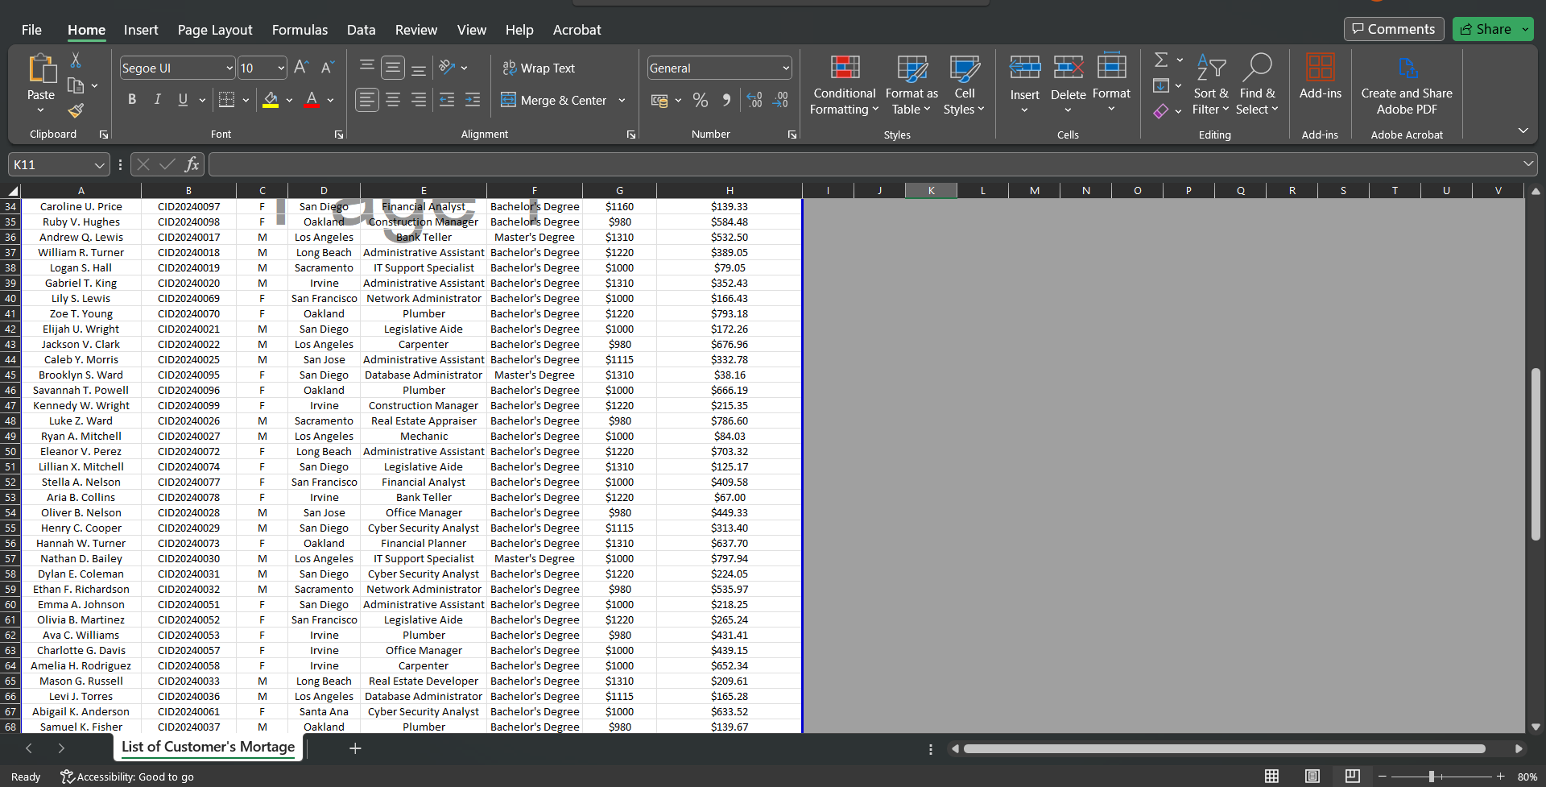Toggle Wrap Text

tap(539, 68)
